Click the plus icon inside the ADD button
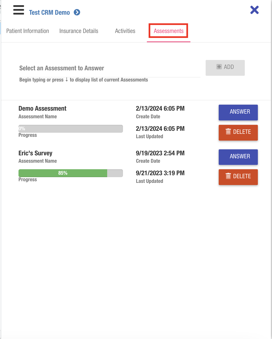The width and height of the screenshot is (272, 339). 219,66
